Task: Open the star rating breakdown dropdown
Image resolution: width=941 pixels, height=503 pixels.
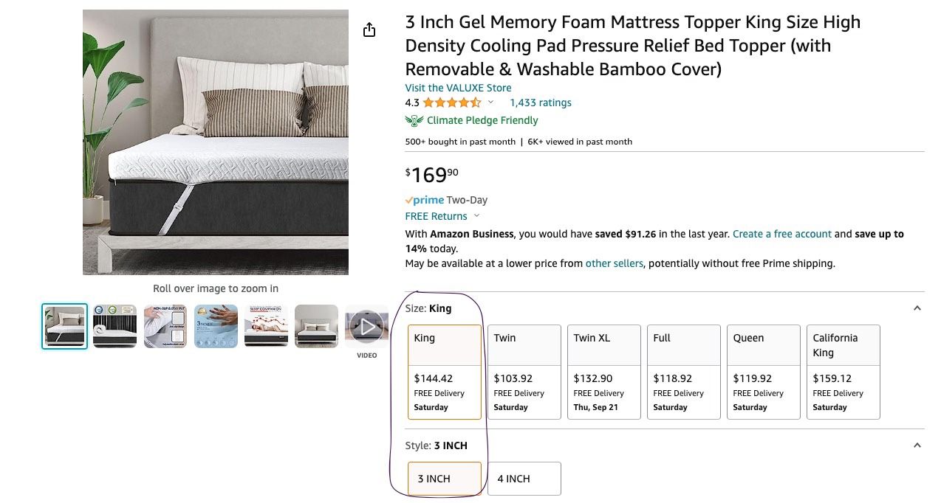Action: click(490, 103)
